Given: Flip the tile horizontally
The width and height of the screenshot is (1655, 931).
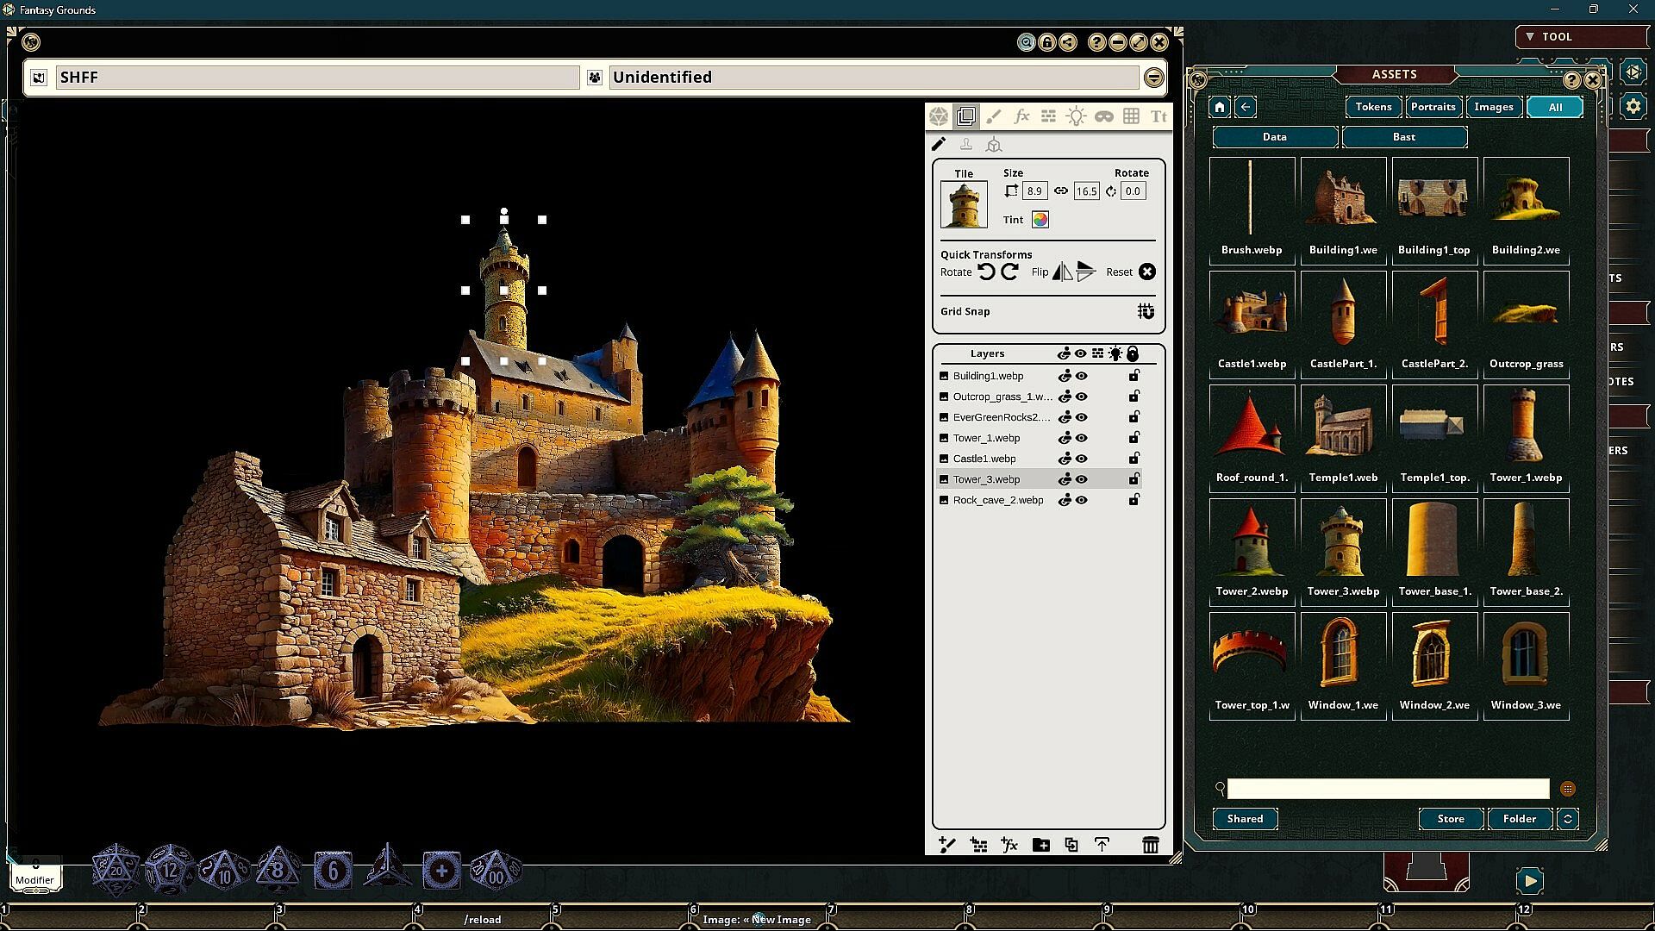Looking at the screenshot, I should [1062, 272].
